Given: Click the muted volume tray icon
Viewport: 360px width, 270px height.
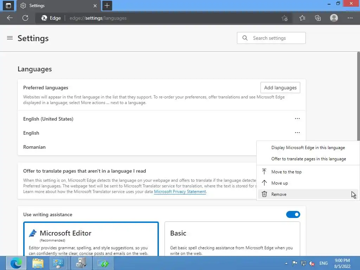Looking at the screenshot, I should pyautogui.click(x=312, y=263).
